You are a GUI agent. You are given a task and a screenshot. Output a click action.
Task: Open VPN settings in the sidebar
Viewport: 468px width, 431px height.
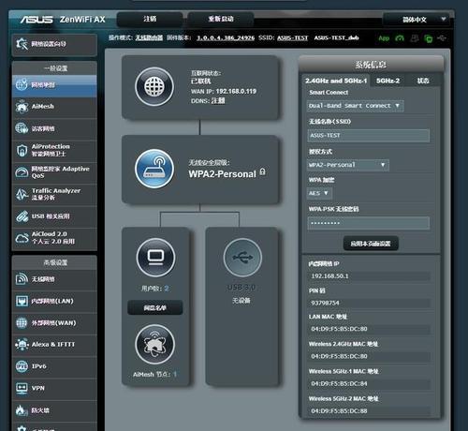tap(54, 388)
